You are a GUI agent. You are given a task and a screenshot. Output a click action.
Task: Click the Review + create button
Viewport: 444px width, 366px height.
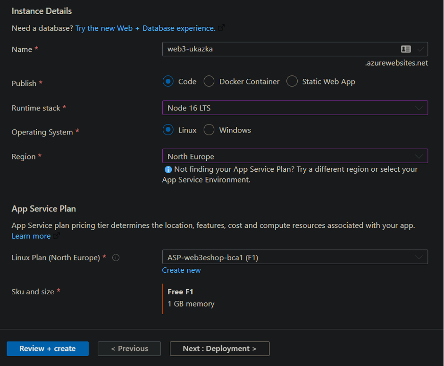pyautogui.click(x=48, y=349)
